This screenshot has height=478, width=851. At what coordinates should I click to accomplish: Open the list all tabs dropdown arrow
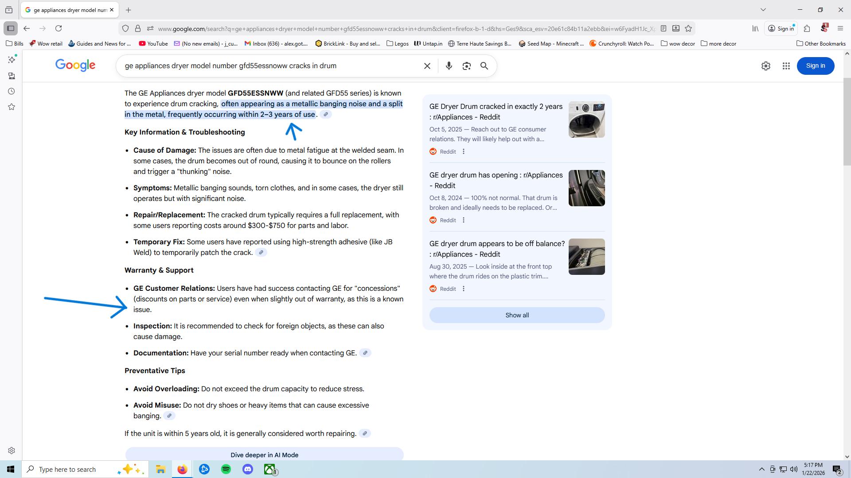(x=763, y=10)
